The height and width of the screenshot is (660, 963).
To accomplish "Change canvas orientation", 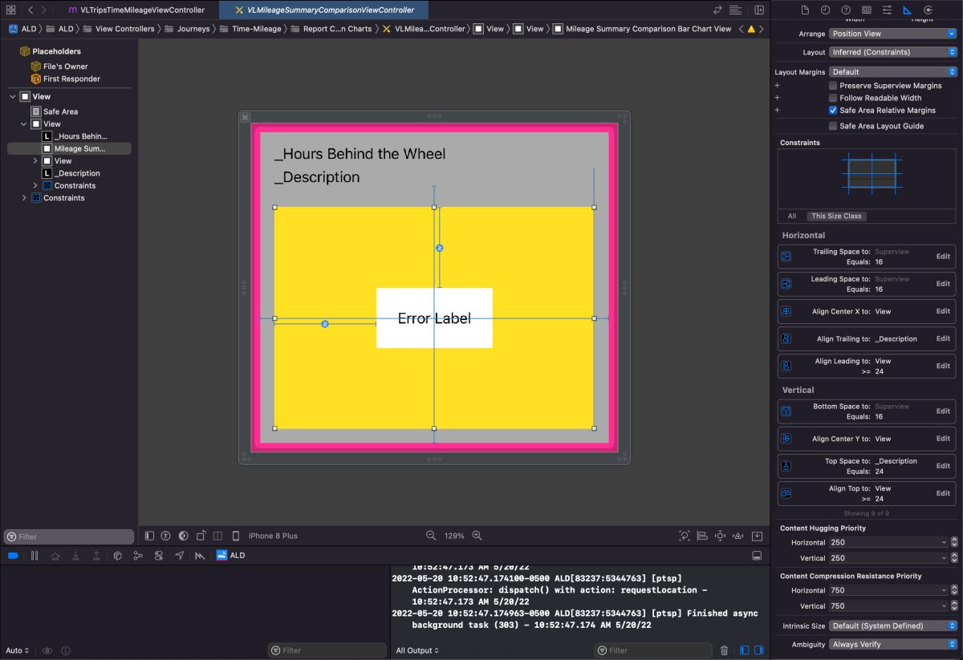I will (201, 536).
